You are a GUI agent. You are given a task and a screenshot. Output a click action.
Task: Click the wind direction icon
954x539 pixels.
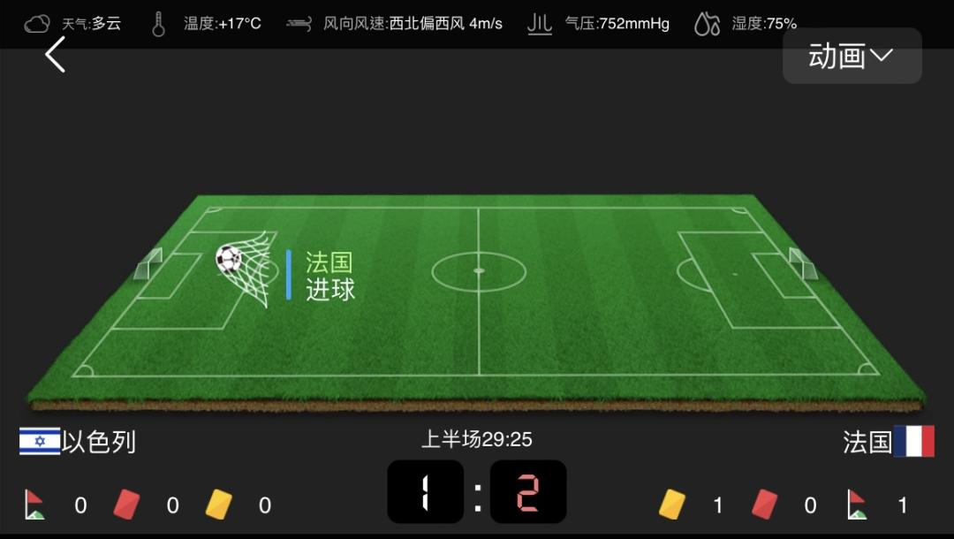tap(299, 25)
